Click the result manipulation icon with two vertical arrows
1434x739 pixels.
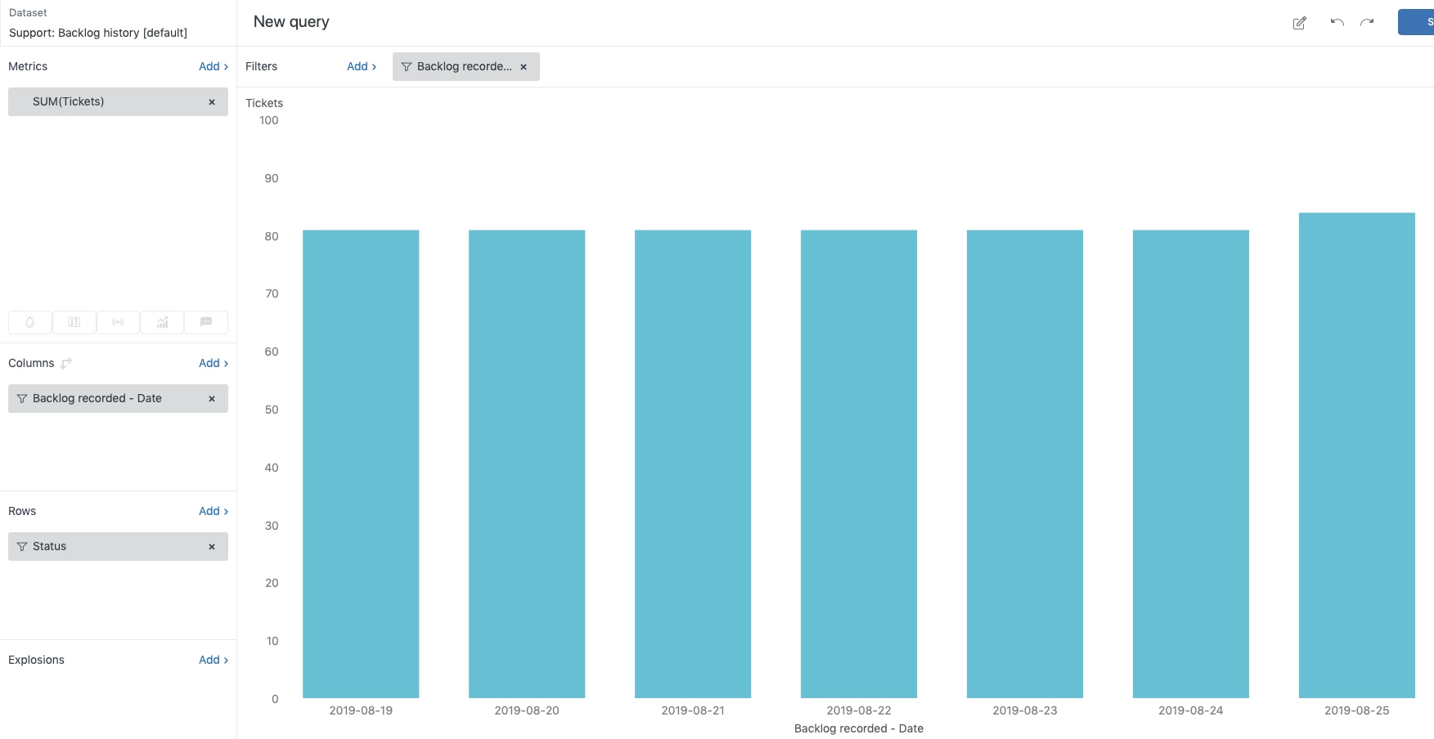[x=74, y=322]
